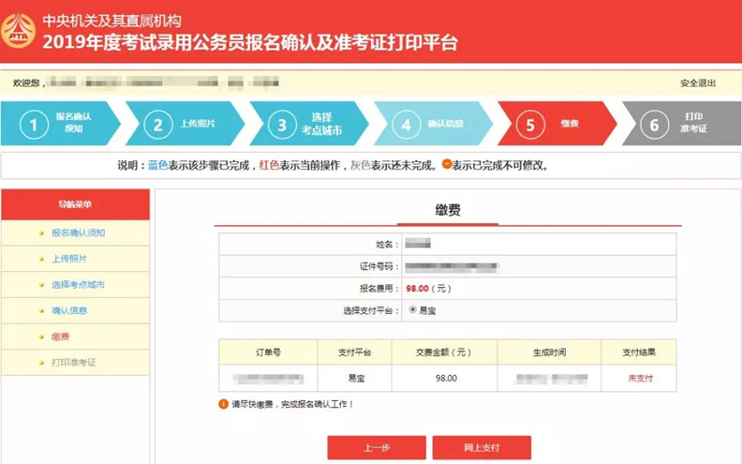Image resolution: width=742 pixels, height=464 pixels.
Task: Click the PTA logo in the header
Action: (x=18, y=31)
